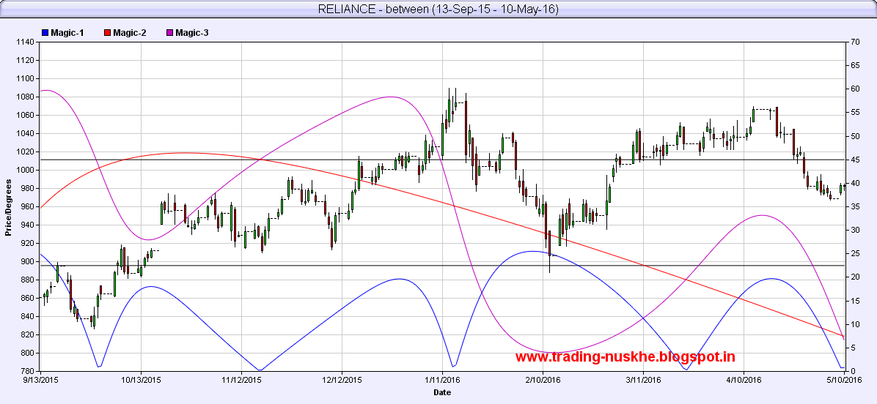This screenshot has width=877, height=404.
Task: Click the 3/11/2016 date tick label
Action: pos(643,380)
